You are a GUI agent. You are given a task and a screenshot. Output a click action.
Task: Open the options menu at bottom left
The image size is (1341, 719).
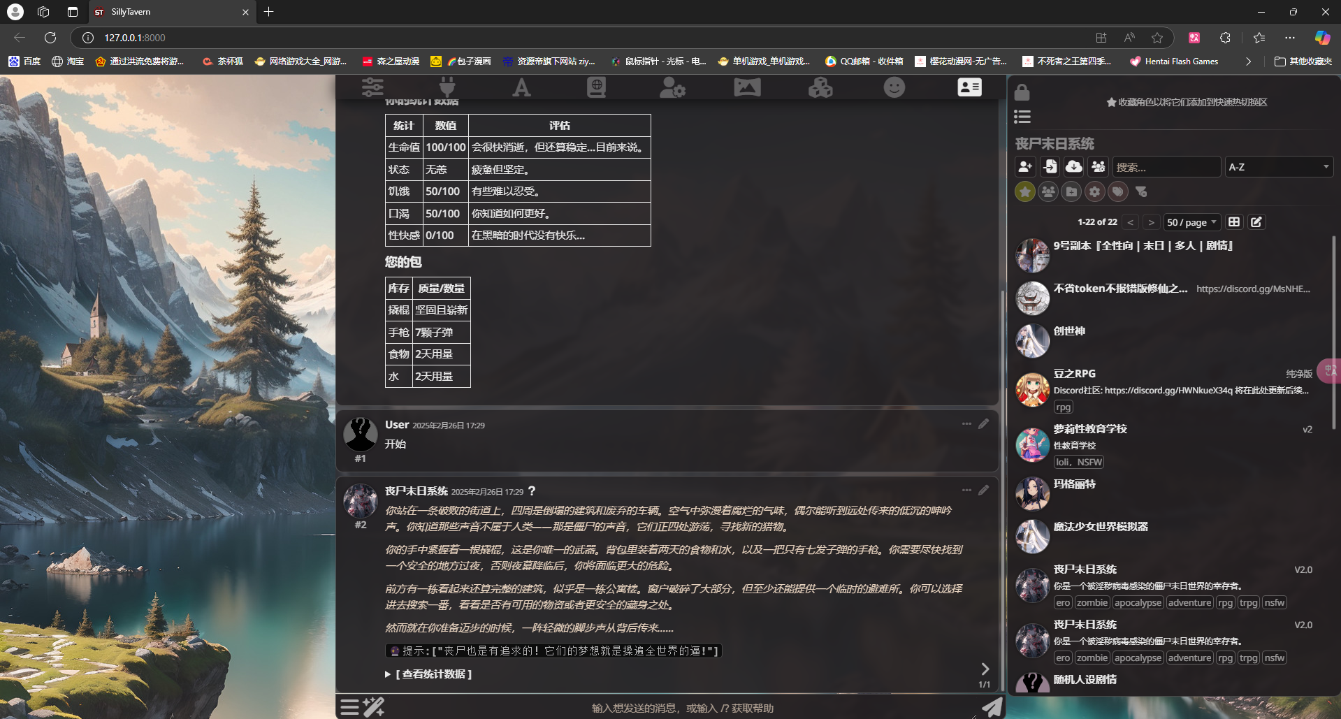pos(349,707)
